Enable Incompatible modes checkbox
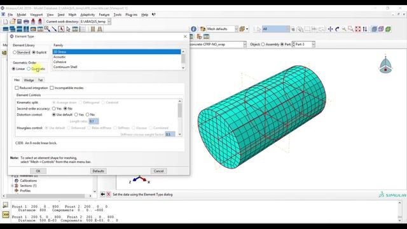 (x=52, y=88)
